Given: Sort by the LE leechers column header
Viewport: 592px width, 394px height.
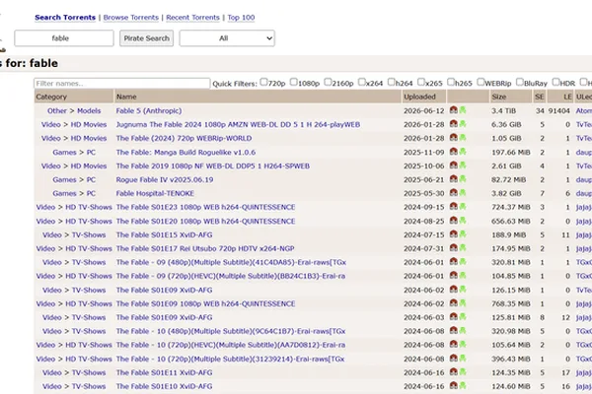Looking at the screenshot, I should (567, 97).
